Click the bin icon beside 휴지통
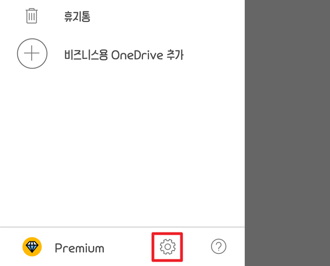 click(x=31, y=16)
